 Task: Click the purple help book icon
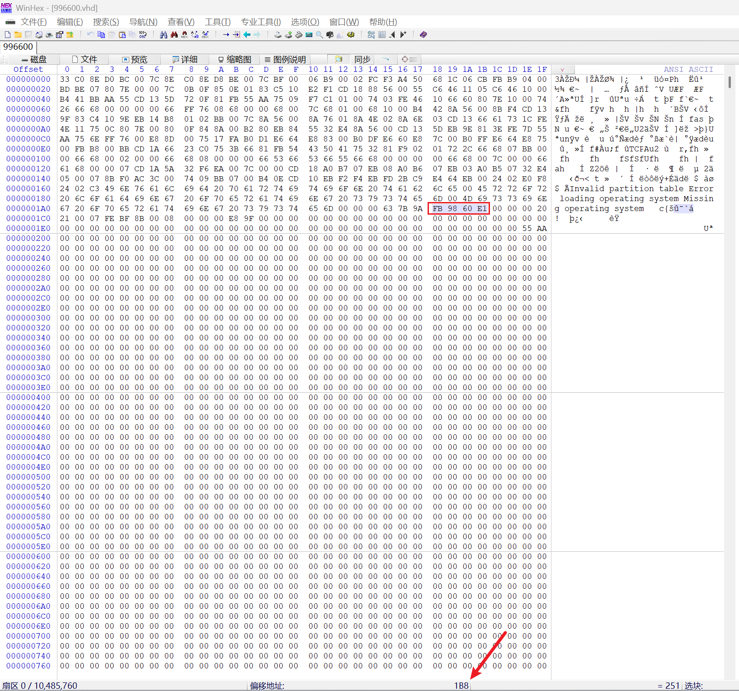click(x=423, y=35)
